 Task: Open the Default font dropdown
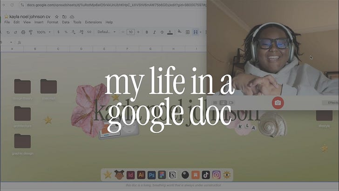(106, 32)
